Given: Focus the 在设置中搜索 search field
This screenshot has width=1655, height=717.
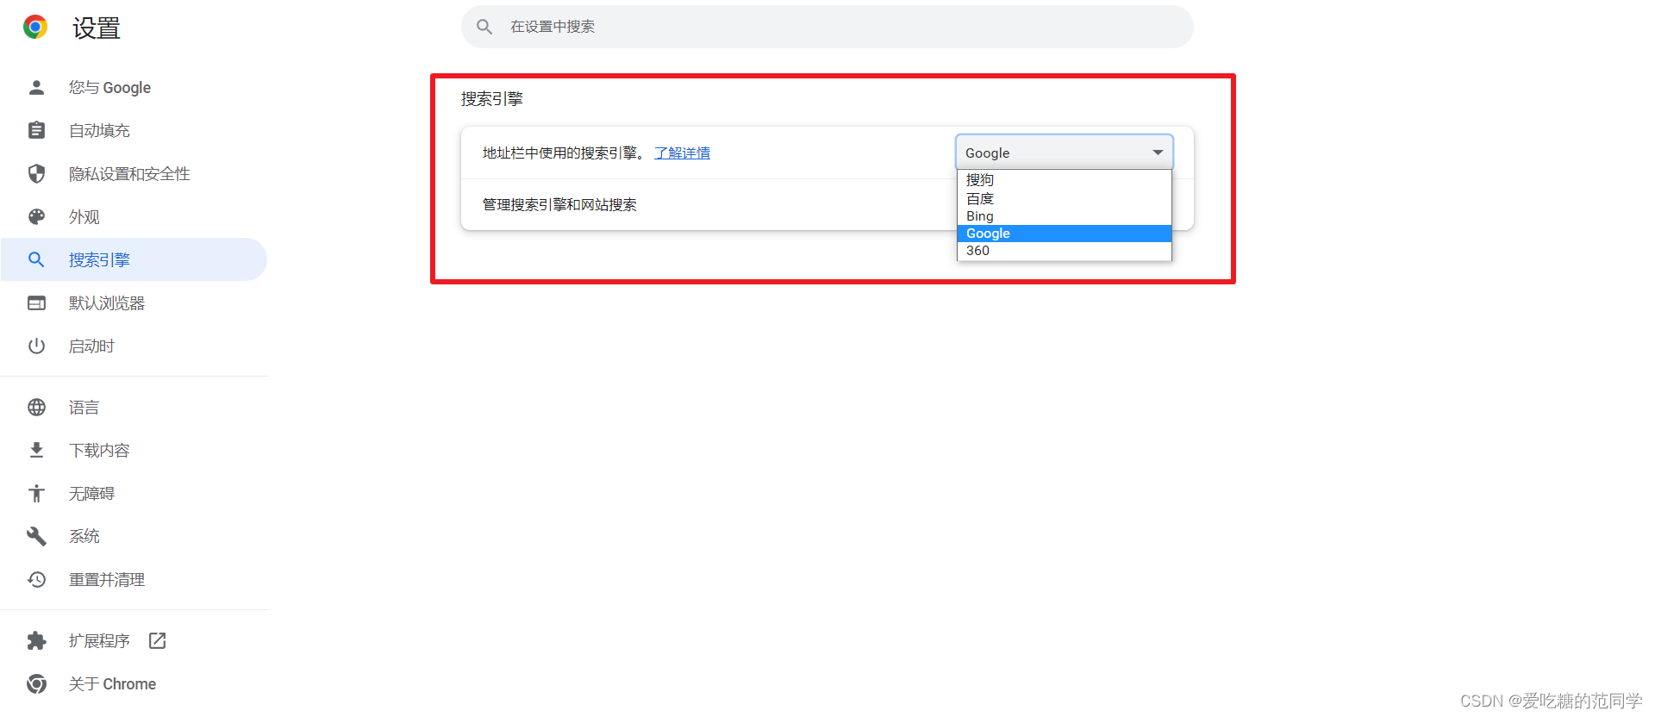Looking at the screenshot, I should (x=827, y=27).
